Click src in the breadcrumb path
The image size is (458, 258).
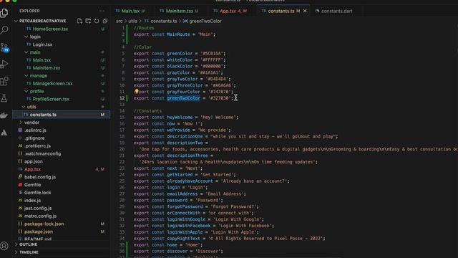tap(120, 21)
